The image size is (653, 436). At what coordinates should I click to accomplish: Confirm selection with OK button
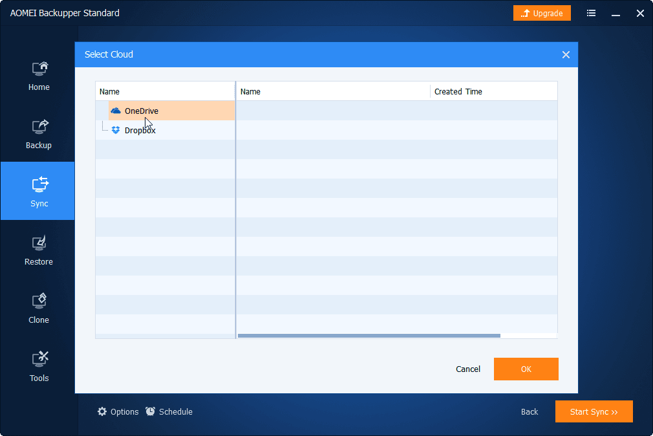[526, 369]
